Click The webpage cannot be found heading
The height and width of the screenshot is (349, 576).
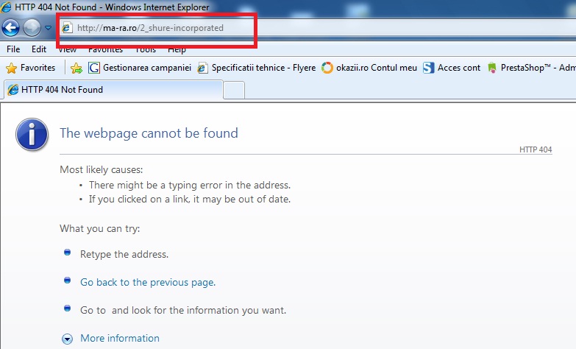[149, 133]
